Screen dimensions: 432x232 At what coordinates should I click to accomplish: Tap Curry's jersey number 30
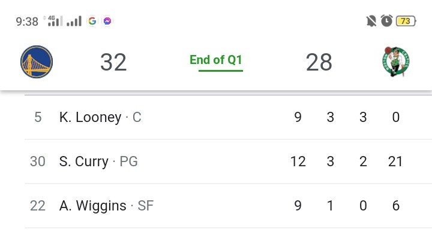(38, 161)
